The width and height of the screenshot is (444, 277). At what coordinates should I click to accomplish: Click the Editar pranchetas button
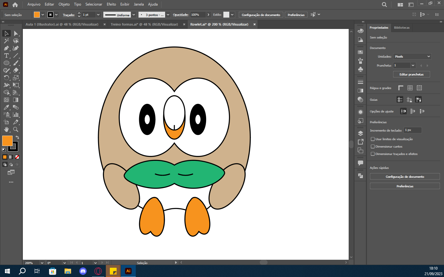pyautogui.click(x=412, y=74)
